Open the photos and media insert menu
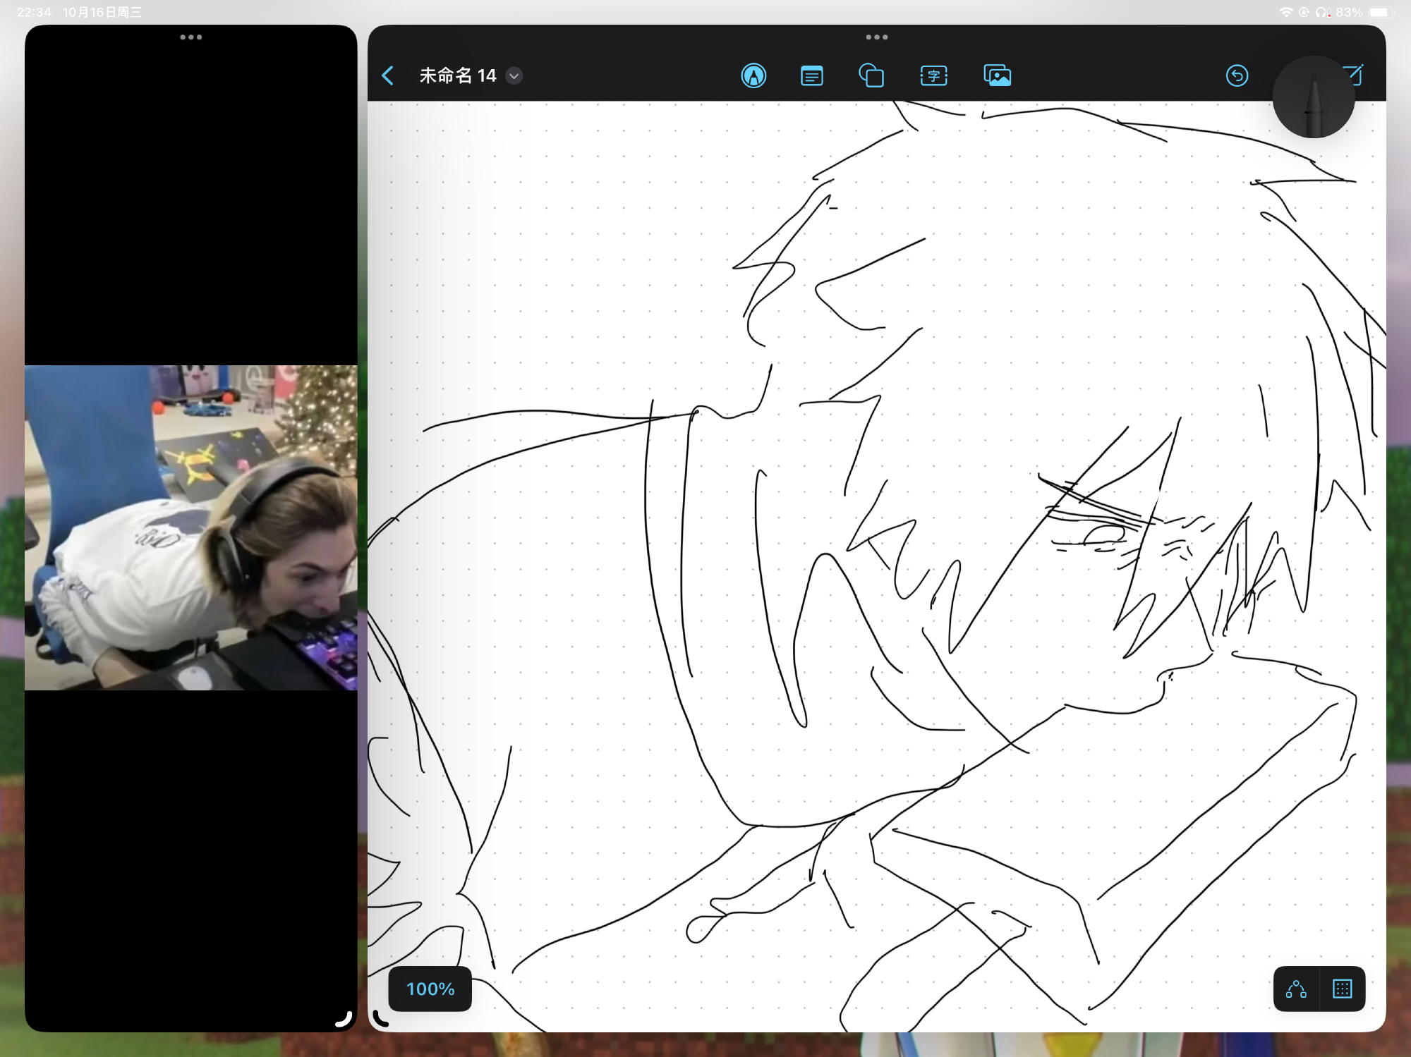 (x=997, y=75)
